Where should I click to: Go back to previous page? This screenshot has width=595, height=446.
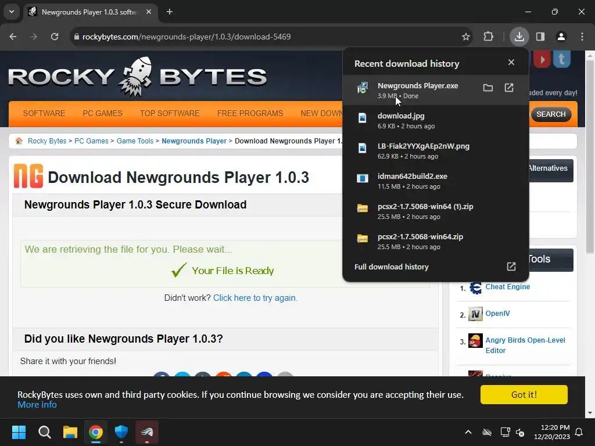13,37
